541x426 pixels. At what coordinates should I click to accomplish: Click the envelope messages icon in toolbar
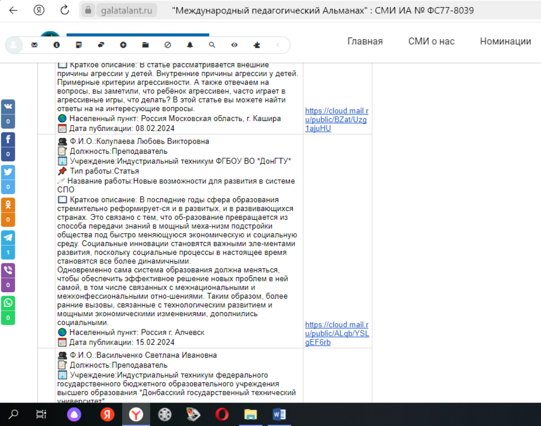pos(35,45)
